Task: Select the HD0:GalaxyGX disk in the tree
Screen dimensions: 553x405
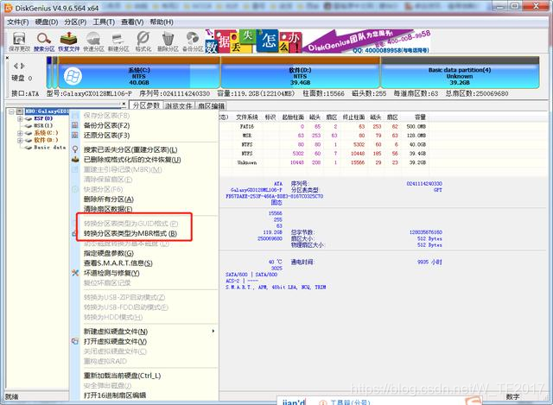Action: coord(47,111)
